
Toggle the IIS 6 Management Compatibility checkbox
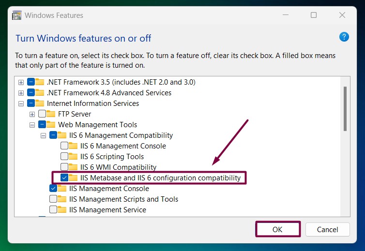point(53,135)
